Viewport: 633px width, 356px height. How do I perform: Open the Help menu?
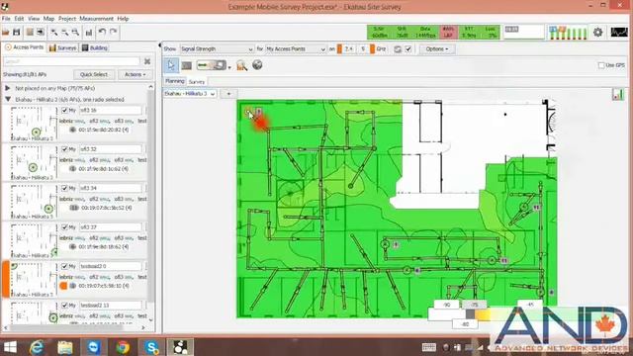point(123,19)
